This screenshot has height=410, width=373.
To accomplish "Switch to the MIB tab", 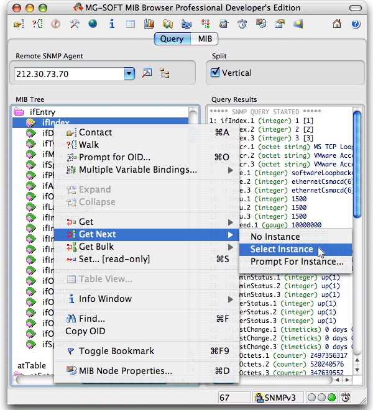I will (205, 39).
